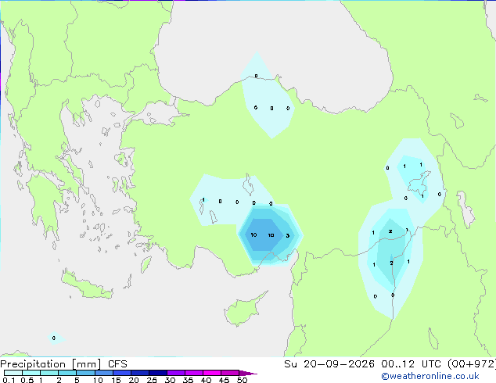Click the isolated '0' patch in the southwest sea

point(54,338)
